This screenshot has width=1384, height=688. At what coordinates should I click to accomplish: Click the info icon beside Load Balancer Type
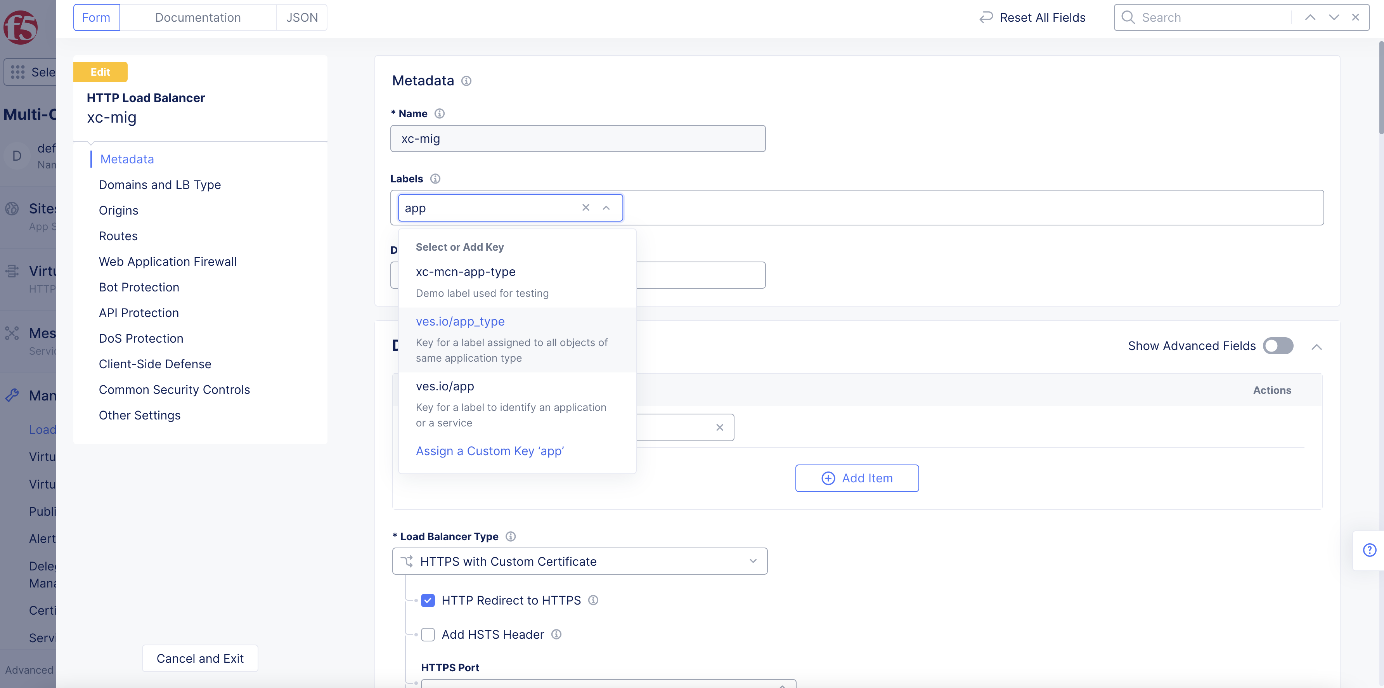[x=510, y=536]
